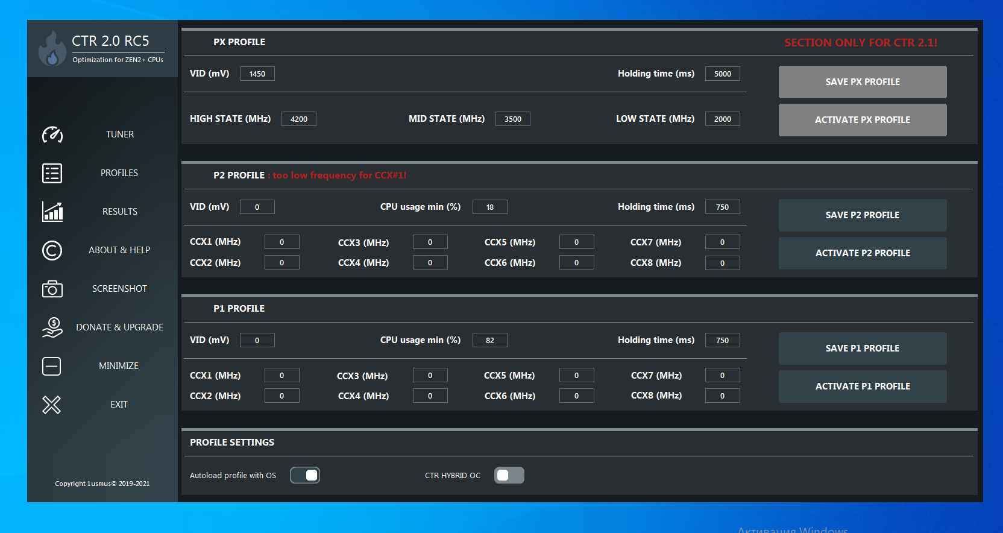Click 'Optimization for ZEN2+ CPUs' subtitle
The height and width of the screenshot is (533, 1003).
click(118, 60)
